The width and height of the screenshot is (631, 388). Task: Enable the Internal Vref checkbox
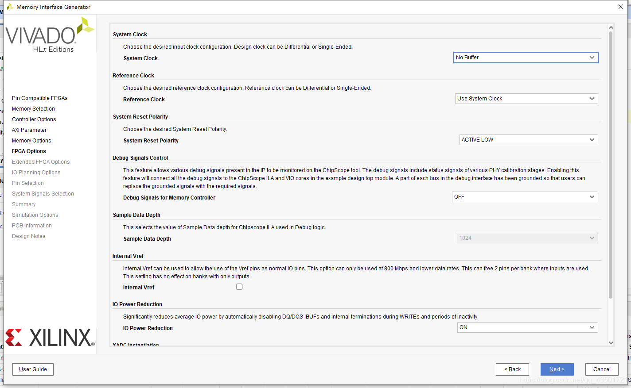click(x=239, y=287)
